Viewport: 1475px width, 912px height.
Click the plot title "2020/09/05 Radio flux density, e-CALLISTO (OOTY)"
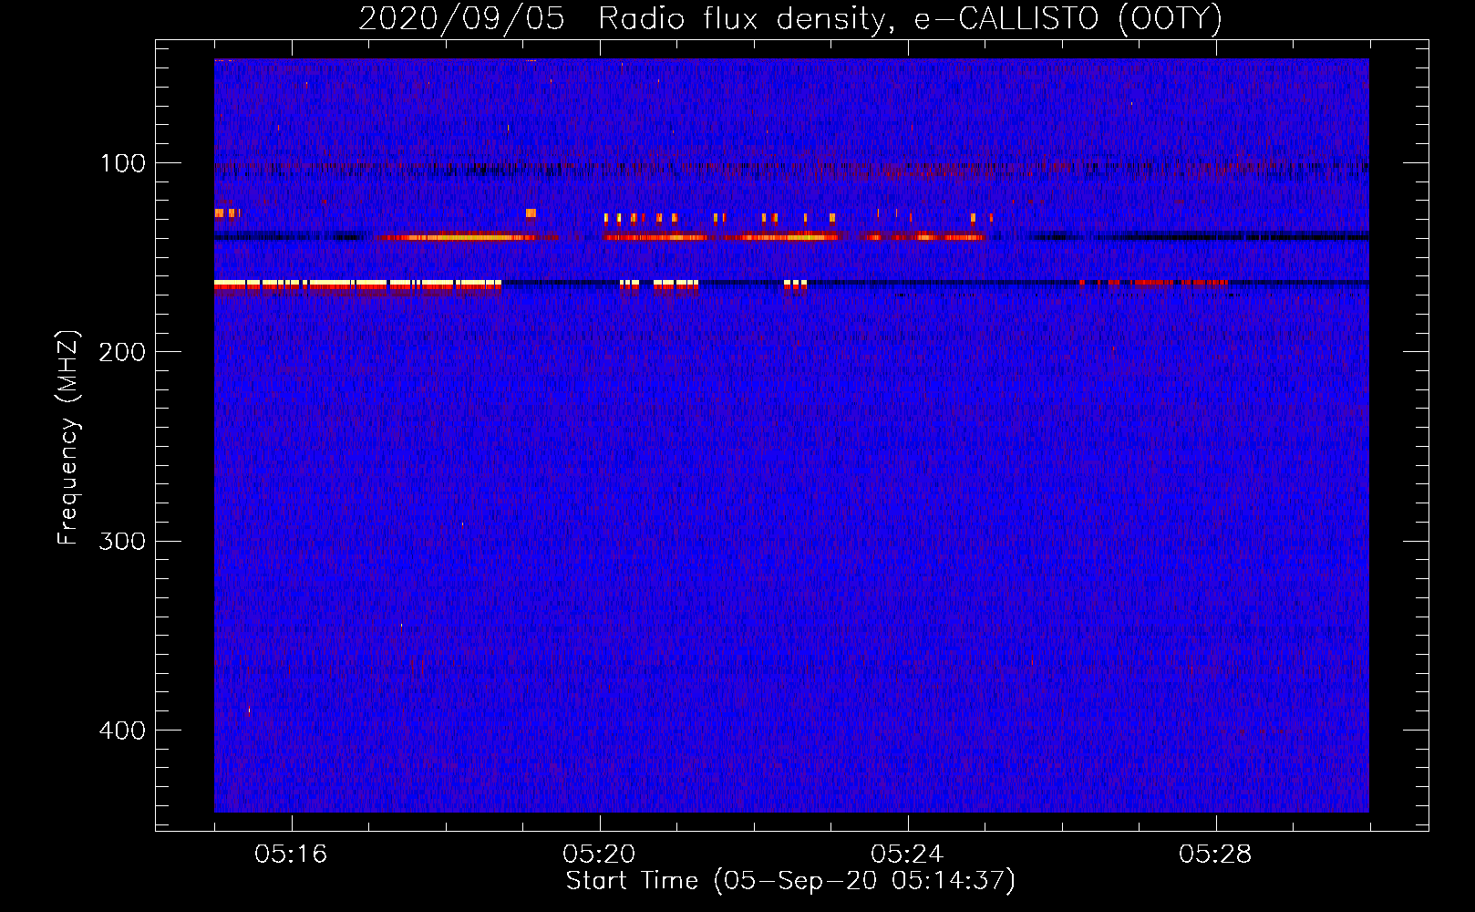point(790,19)
